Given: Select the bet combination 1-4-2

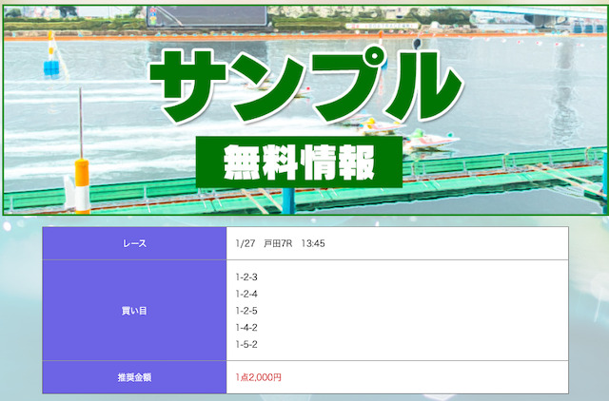Looking at the screenshot, I should [246, 328].
